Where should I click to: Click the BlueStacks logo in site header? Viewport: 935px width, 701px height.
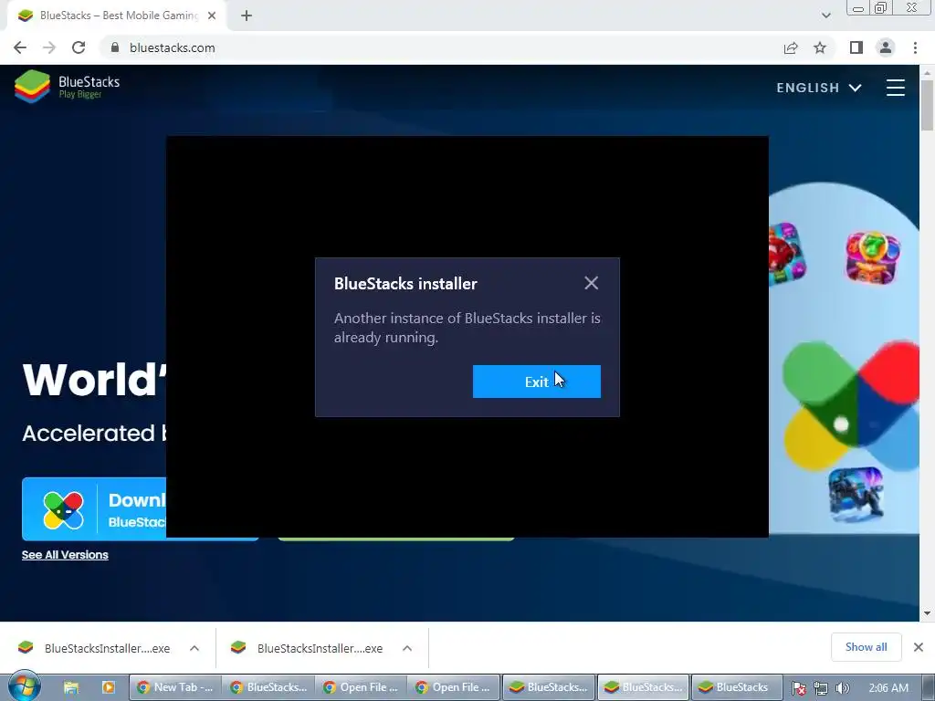click(x=68, y=87)
